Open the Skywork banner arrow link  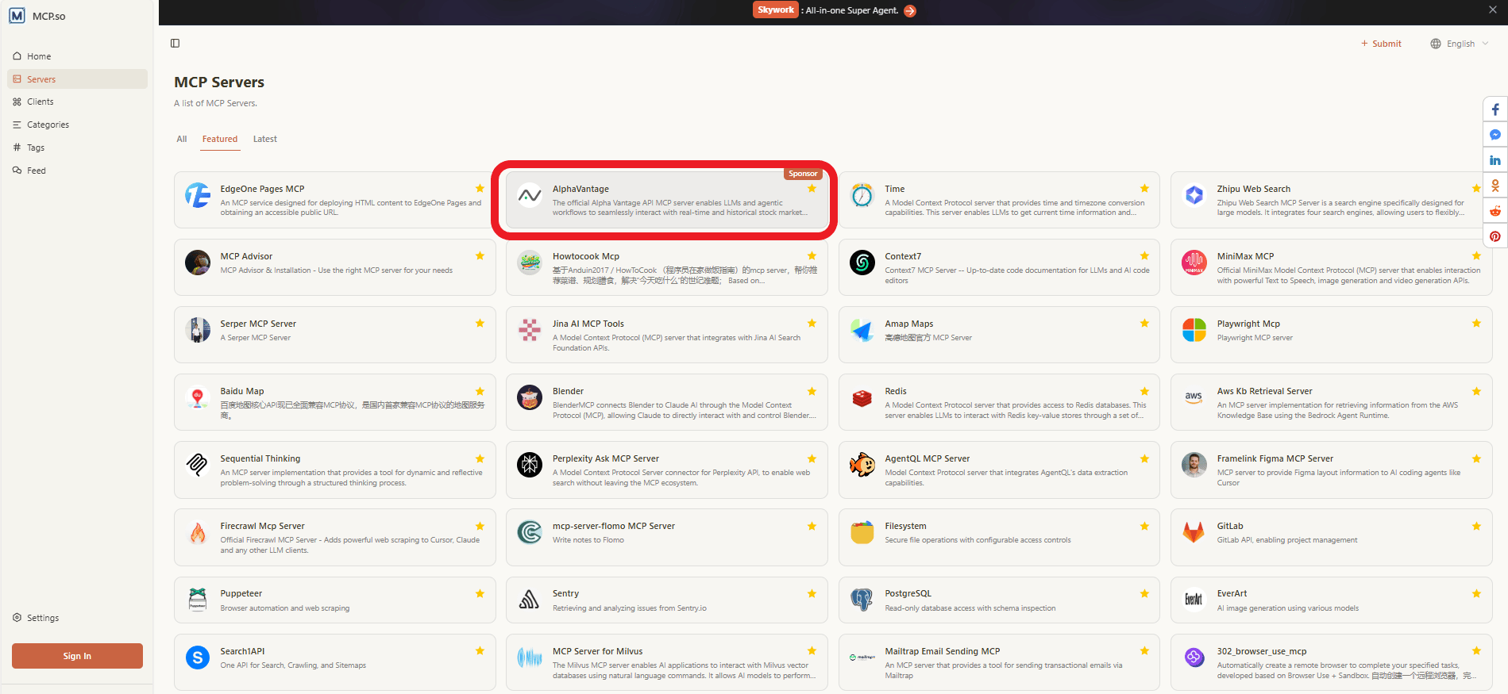click(x=910, y=11)
